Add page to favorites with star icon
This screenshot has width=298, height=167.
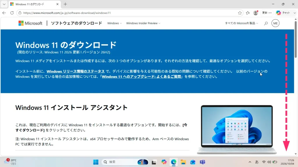point(240,13)
